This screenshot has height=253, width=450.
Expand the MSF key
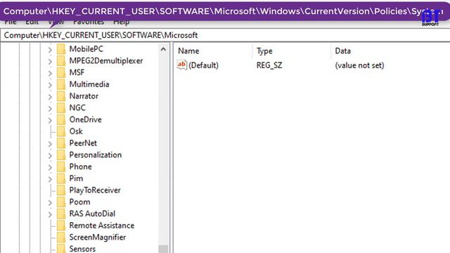tap(50, 73)
